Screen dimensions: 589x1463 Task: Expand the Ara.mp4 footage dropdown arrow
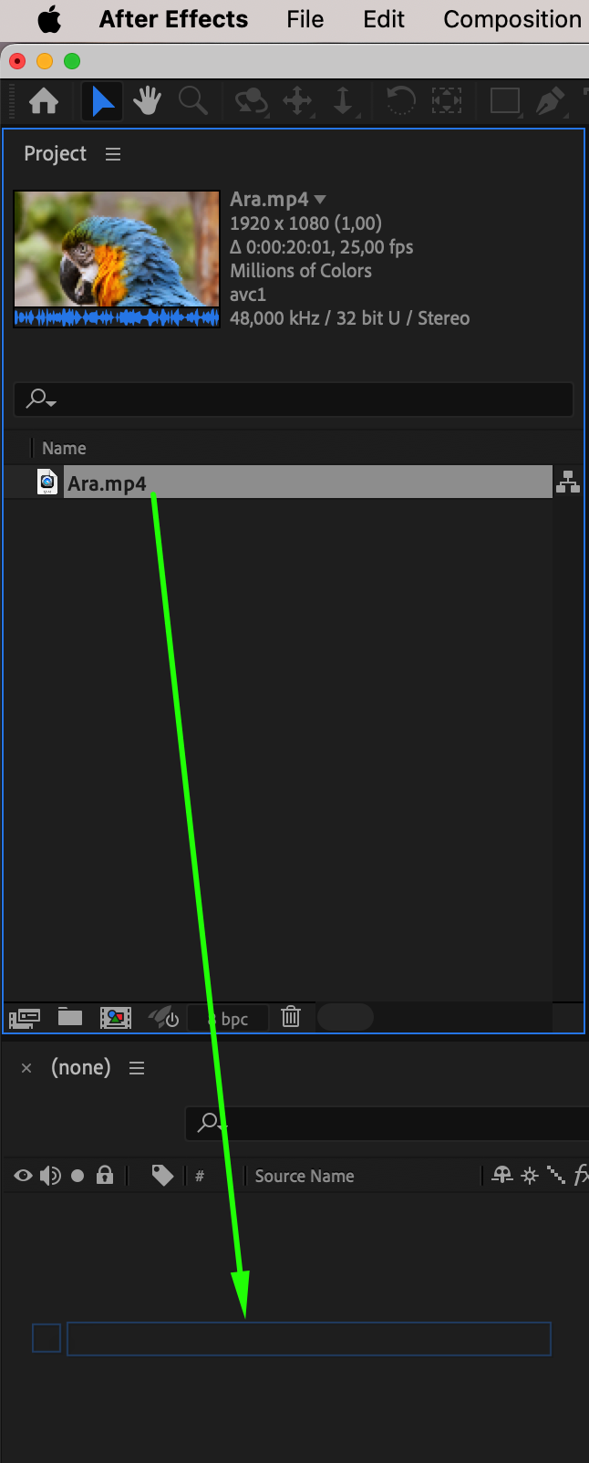coord(320,200)
